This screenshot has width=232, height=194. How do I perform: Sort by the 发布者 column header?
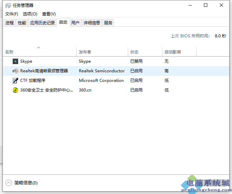click(102, 51)
